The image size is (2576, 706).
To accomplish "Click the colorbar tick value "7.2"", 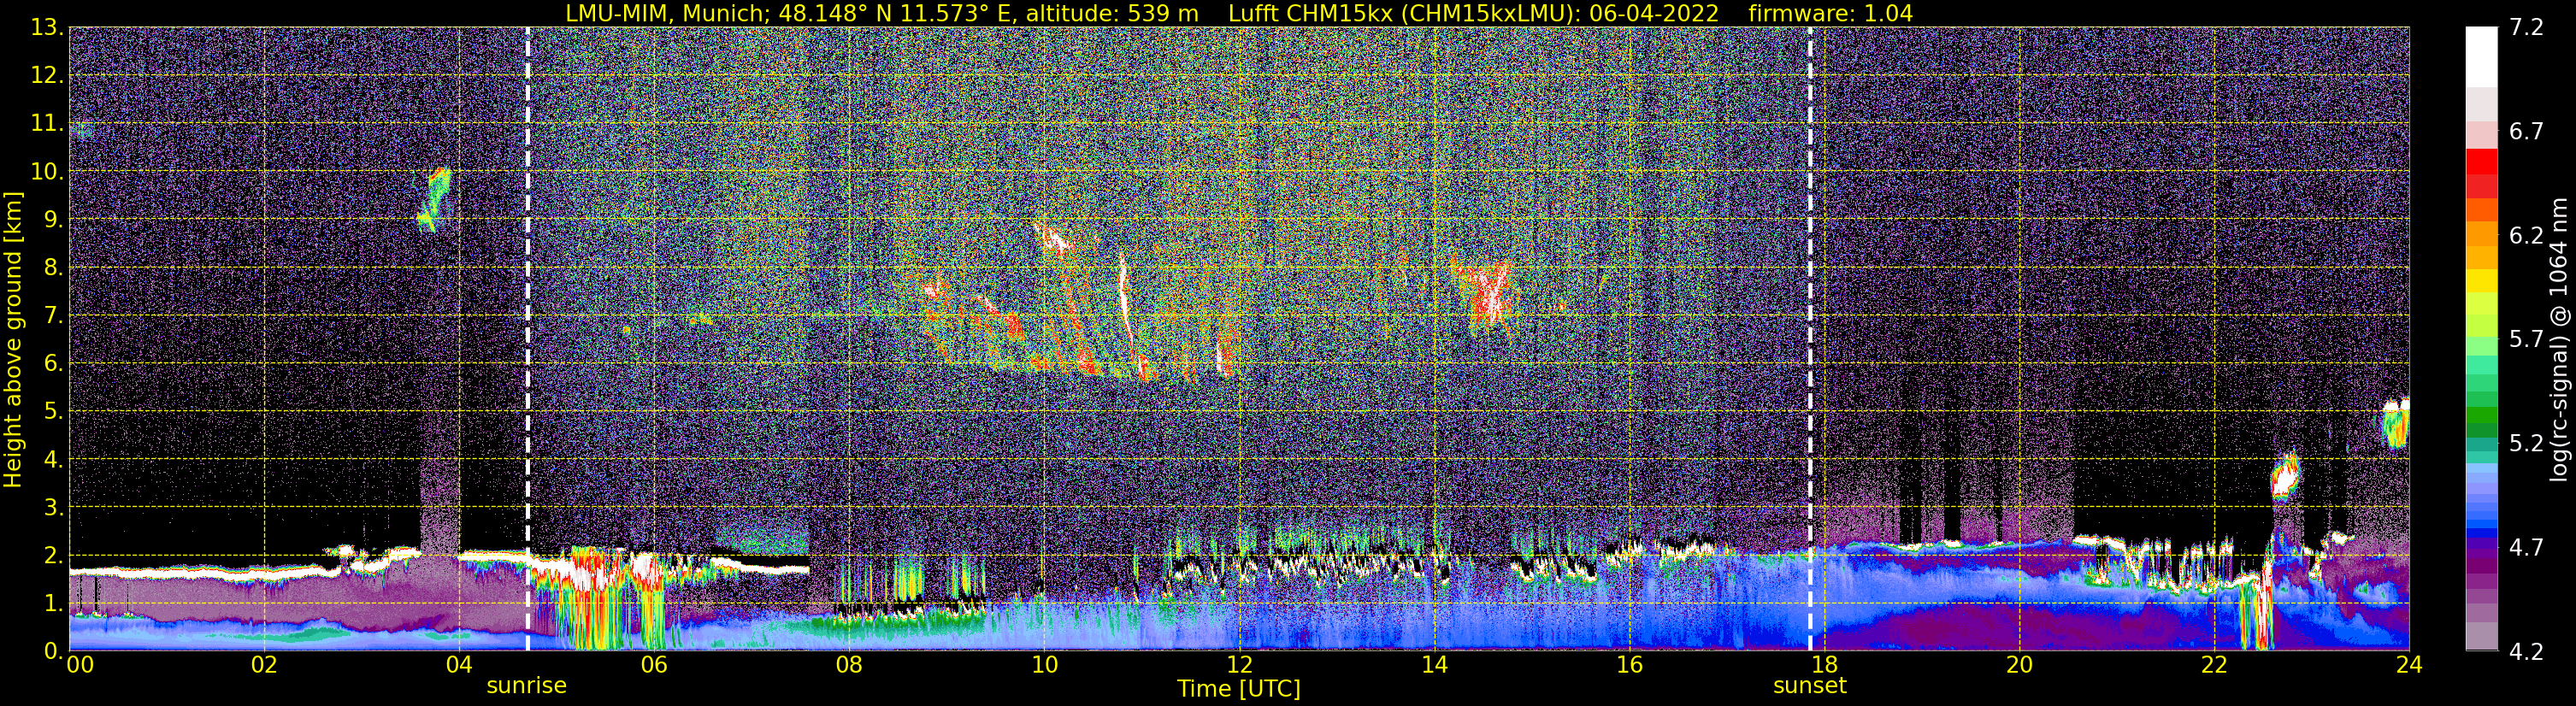I will (2526, 28).
